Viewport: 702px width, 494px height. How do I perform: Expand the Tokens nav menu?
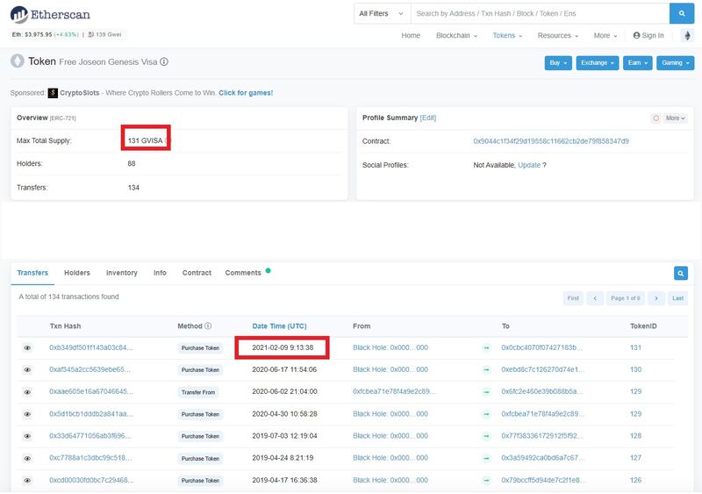click(507, 35)
